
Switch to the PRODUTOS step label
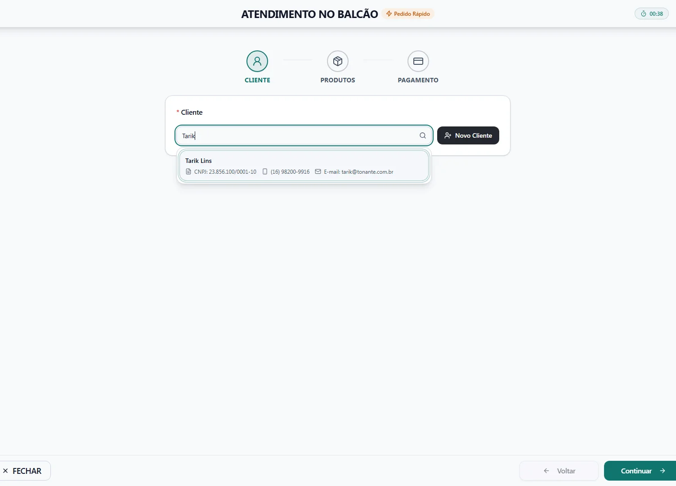(338, 80)
